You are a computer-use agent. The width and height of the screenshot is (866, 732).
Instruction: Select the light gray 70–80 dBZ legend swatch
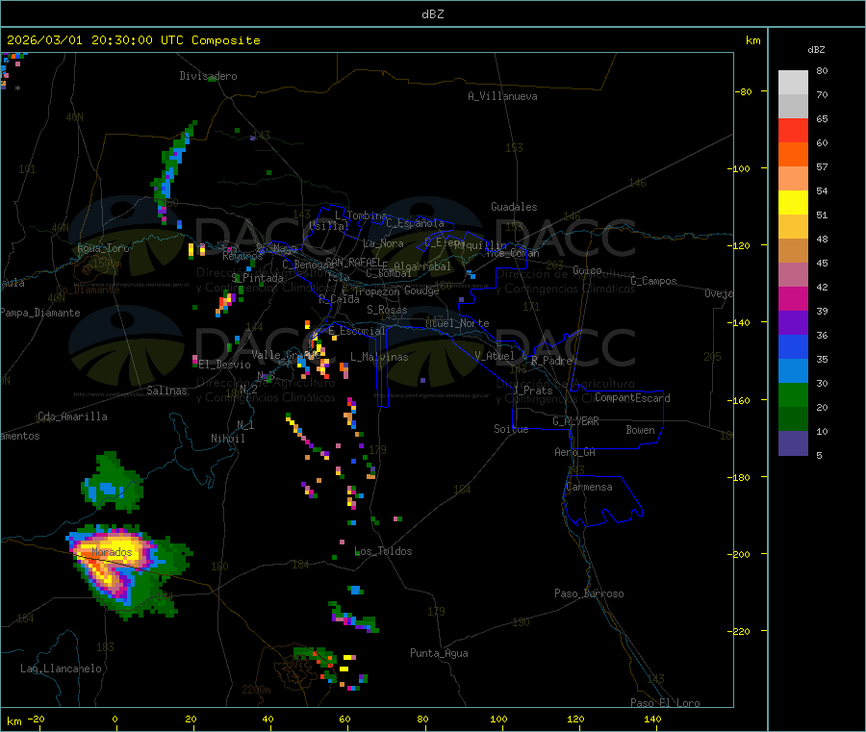[793, 83]
